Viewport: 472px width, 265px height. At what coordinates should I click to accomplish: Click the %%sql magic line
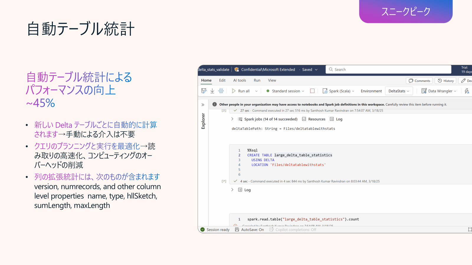pos(253,150)
